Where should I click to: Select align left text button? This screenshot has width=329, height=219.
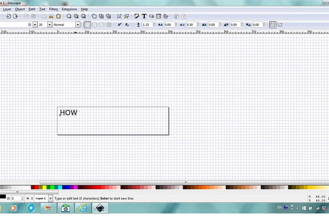point(87,24)
